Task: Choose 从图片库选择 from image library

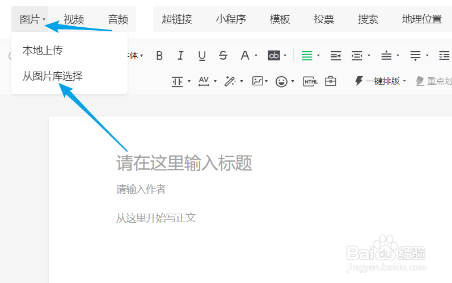Action: pos(53,76)
